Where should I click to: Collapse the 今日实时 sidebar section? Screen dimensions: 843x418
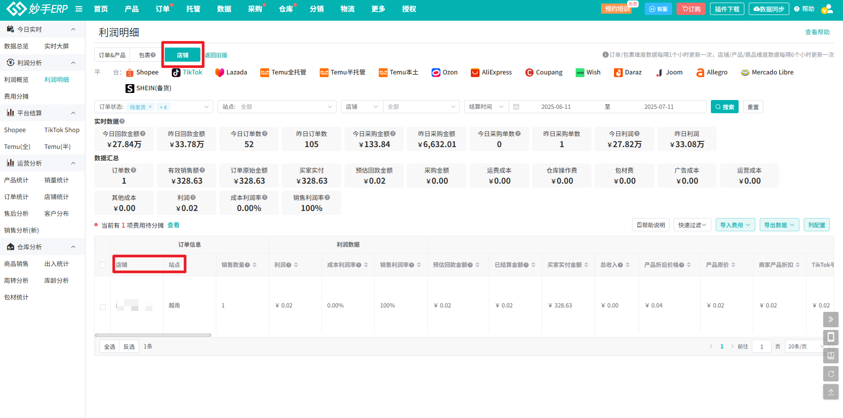73,30
